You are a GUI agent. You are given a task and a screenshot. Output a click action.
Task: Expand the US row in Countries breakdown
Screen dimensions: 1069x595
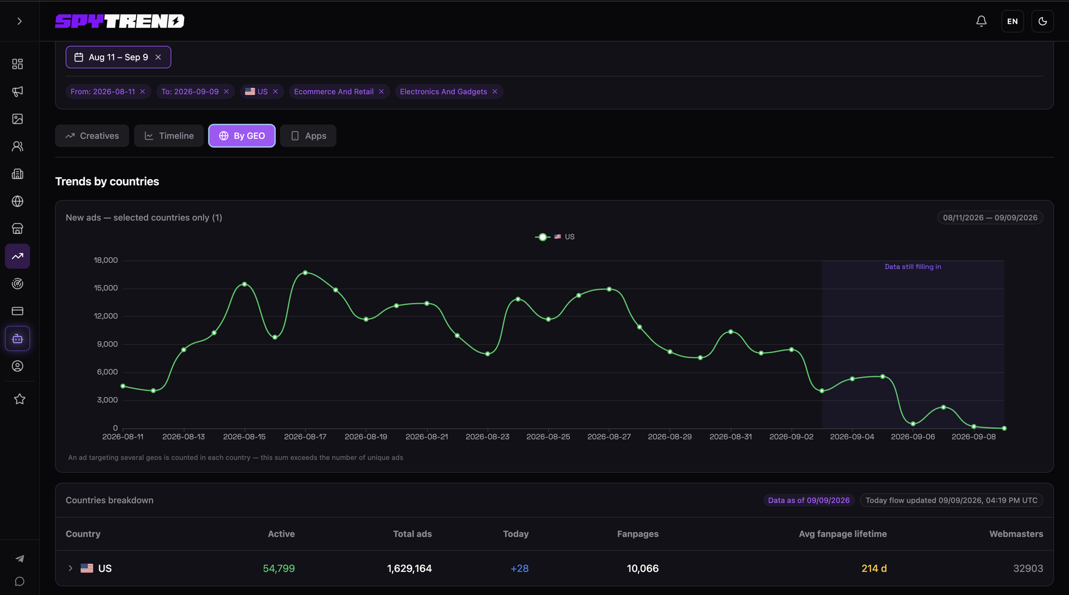coord(70,568)
